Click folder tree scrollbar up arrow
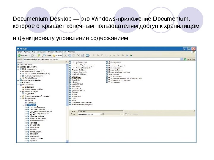This screenshot has width=214, height=160. pyautogui.click(x=67, y=65)
